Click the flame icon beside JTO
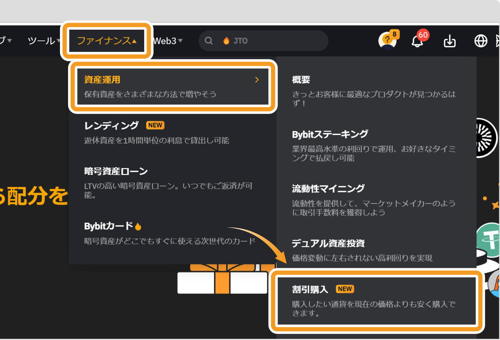Viewport: 500px width, 340px height. [x=226, y=41]
